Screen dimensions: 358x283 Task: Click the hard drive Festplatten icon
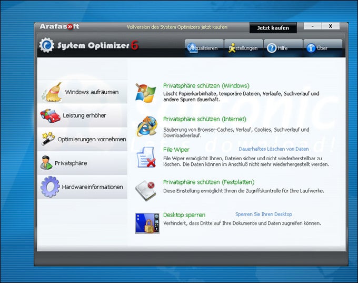click(x=146, y=190)
